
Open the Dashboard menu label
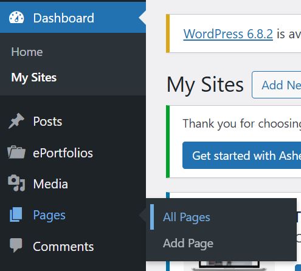tap(64, 18)
